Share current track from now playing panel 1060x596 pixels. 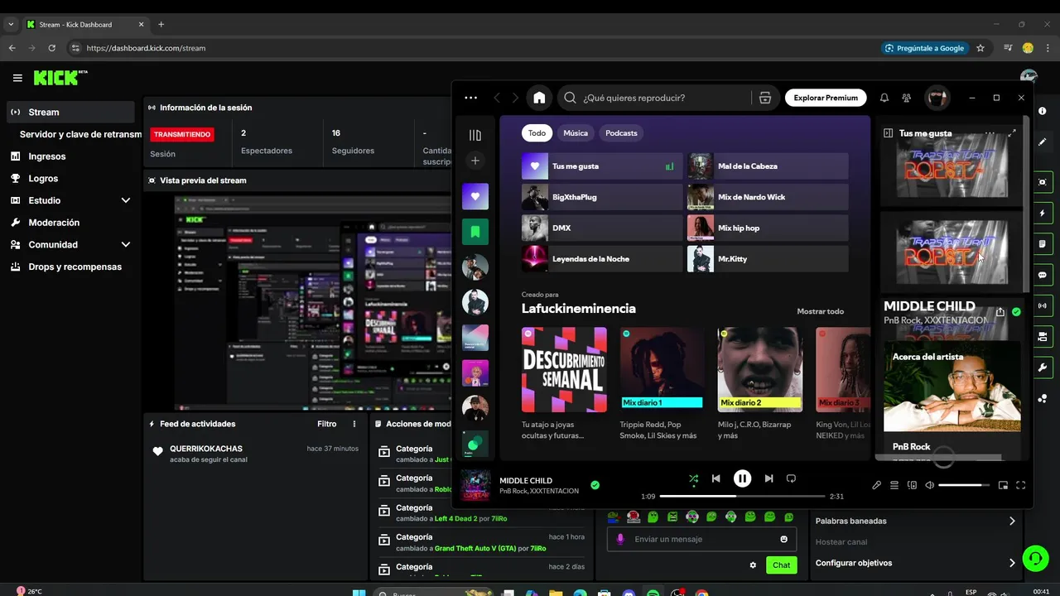pos(1000,312)
